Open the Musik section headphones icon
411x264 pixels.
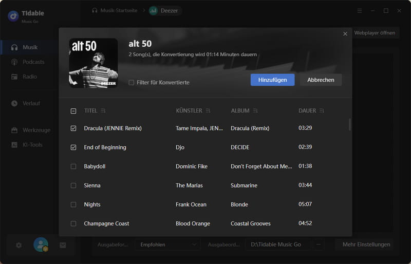(x=14, y=47)
